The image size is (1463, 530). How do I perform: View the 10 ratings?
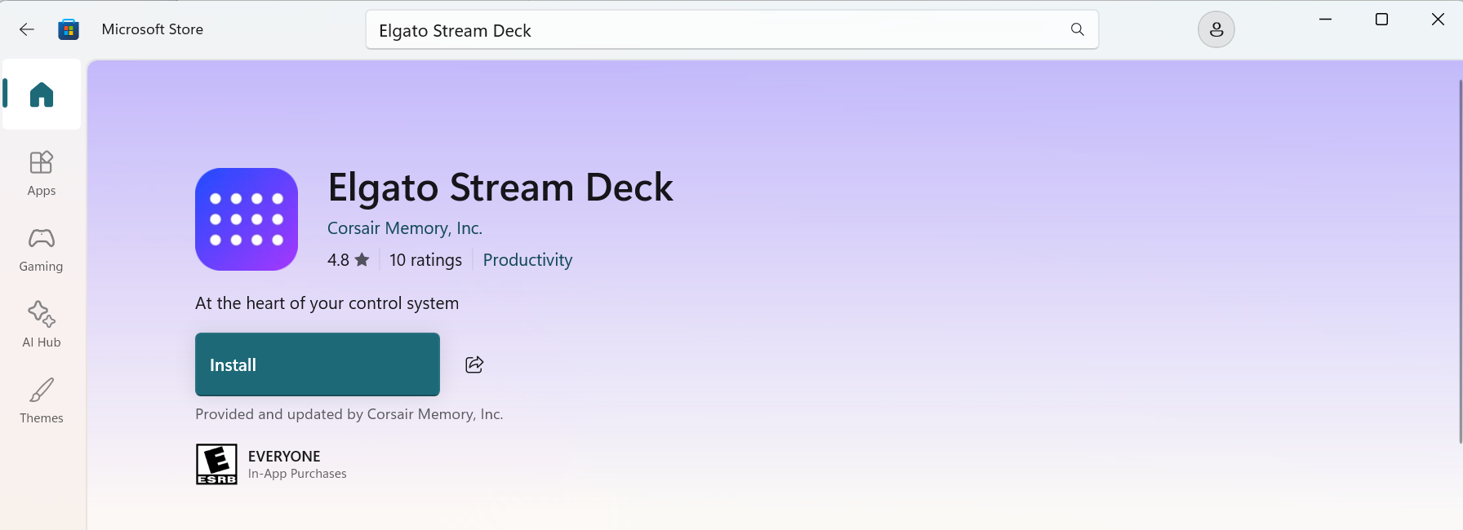coord(425,260)
